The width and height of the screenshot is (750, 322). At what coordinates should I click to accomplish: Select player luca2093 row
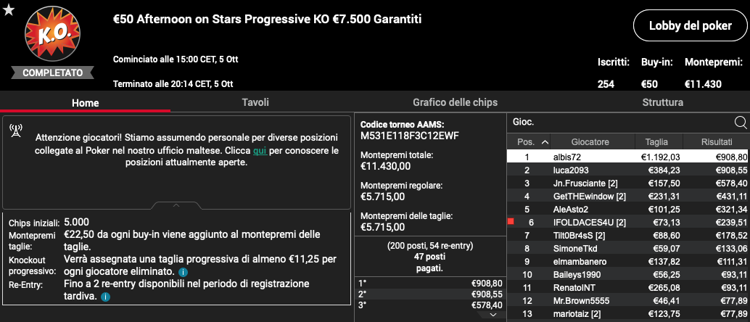click(x=628, y=170)
